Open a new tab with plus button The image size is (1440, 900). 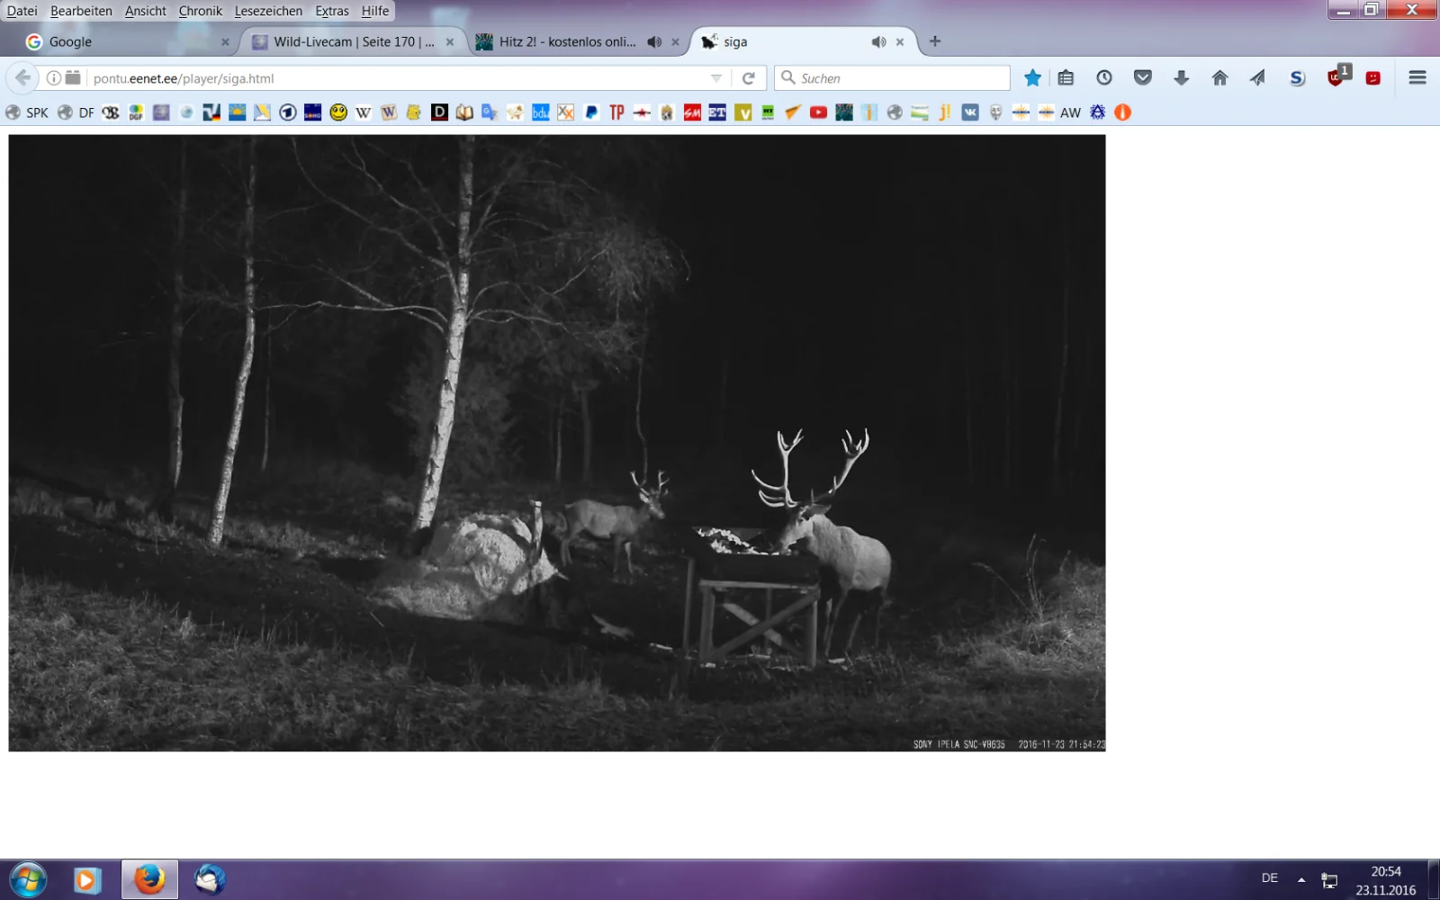click(935, 41)
